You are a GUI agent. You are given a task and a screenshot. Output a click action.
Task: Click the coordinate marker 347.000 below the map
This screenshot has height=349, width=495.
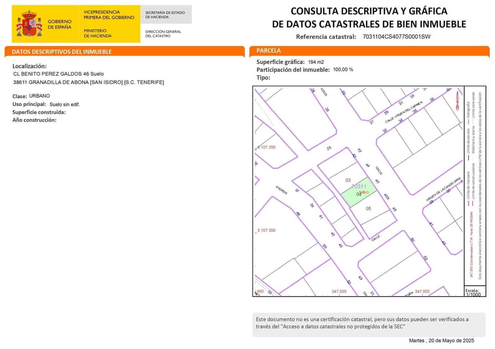(339, 291)
